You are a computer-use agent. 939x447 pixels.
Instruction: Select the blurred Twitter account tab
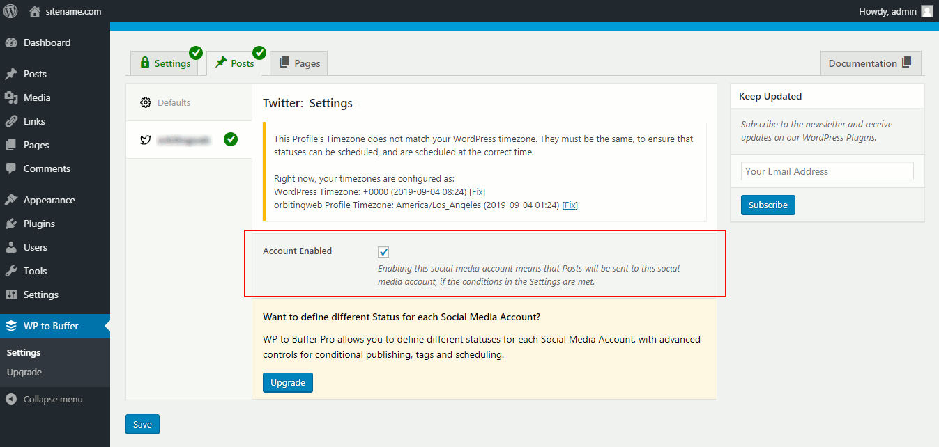coord(189,140)
